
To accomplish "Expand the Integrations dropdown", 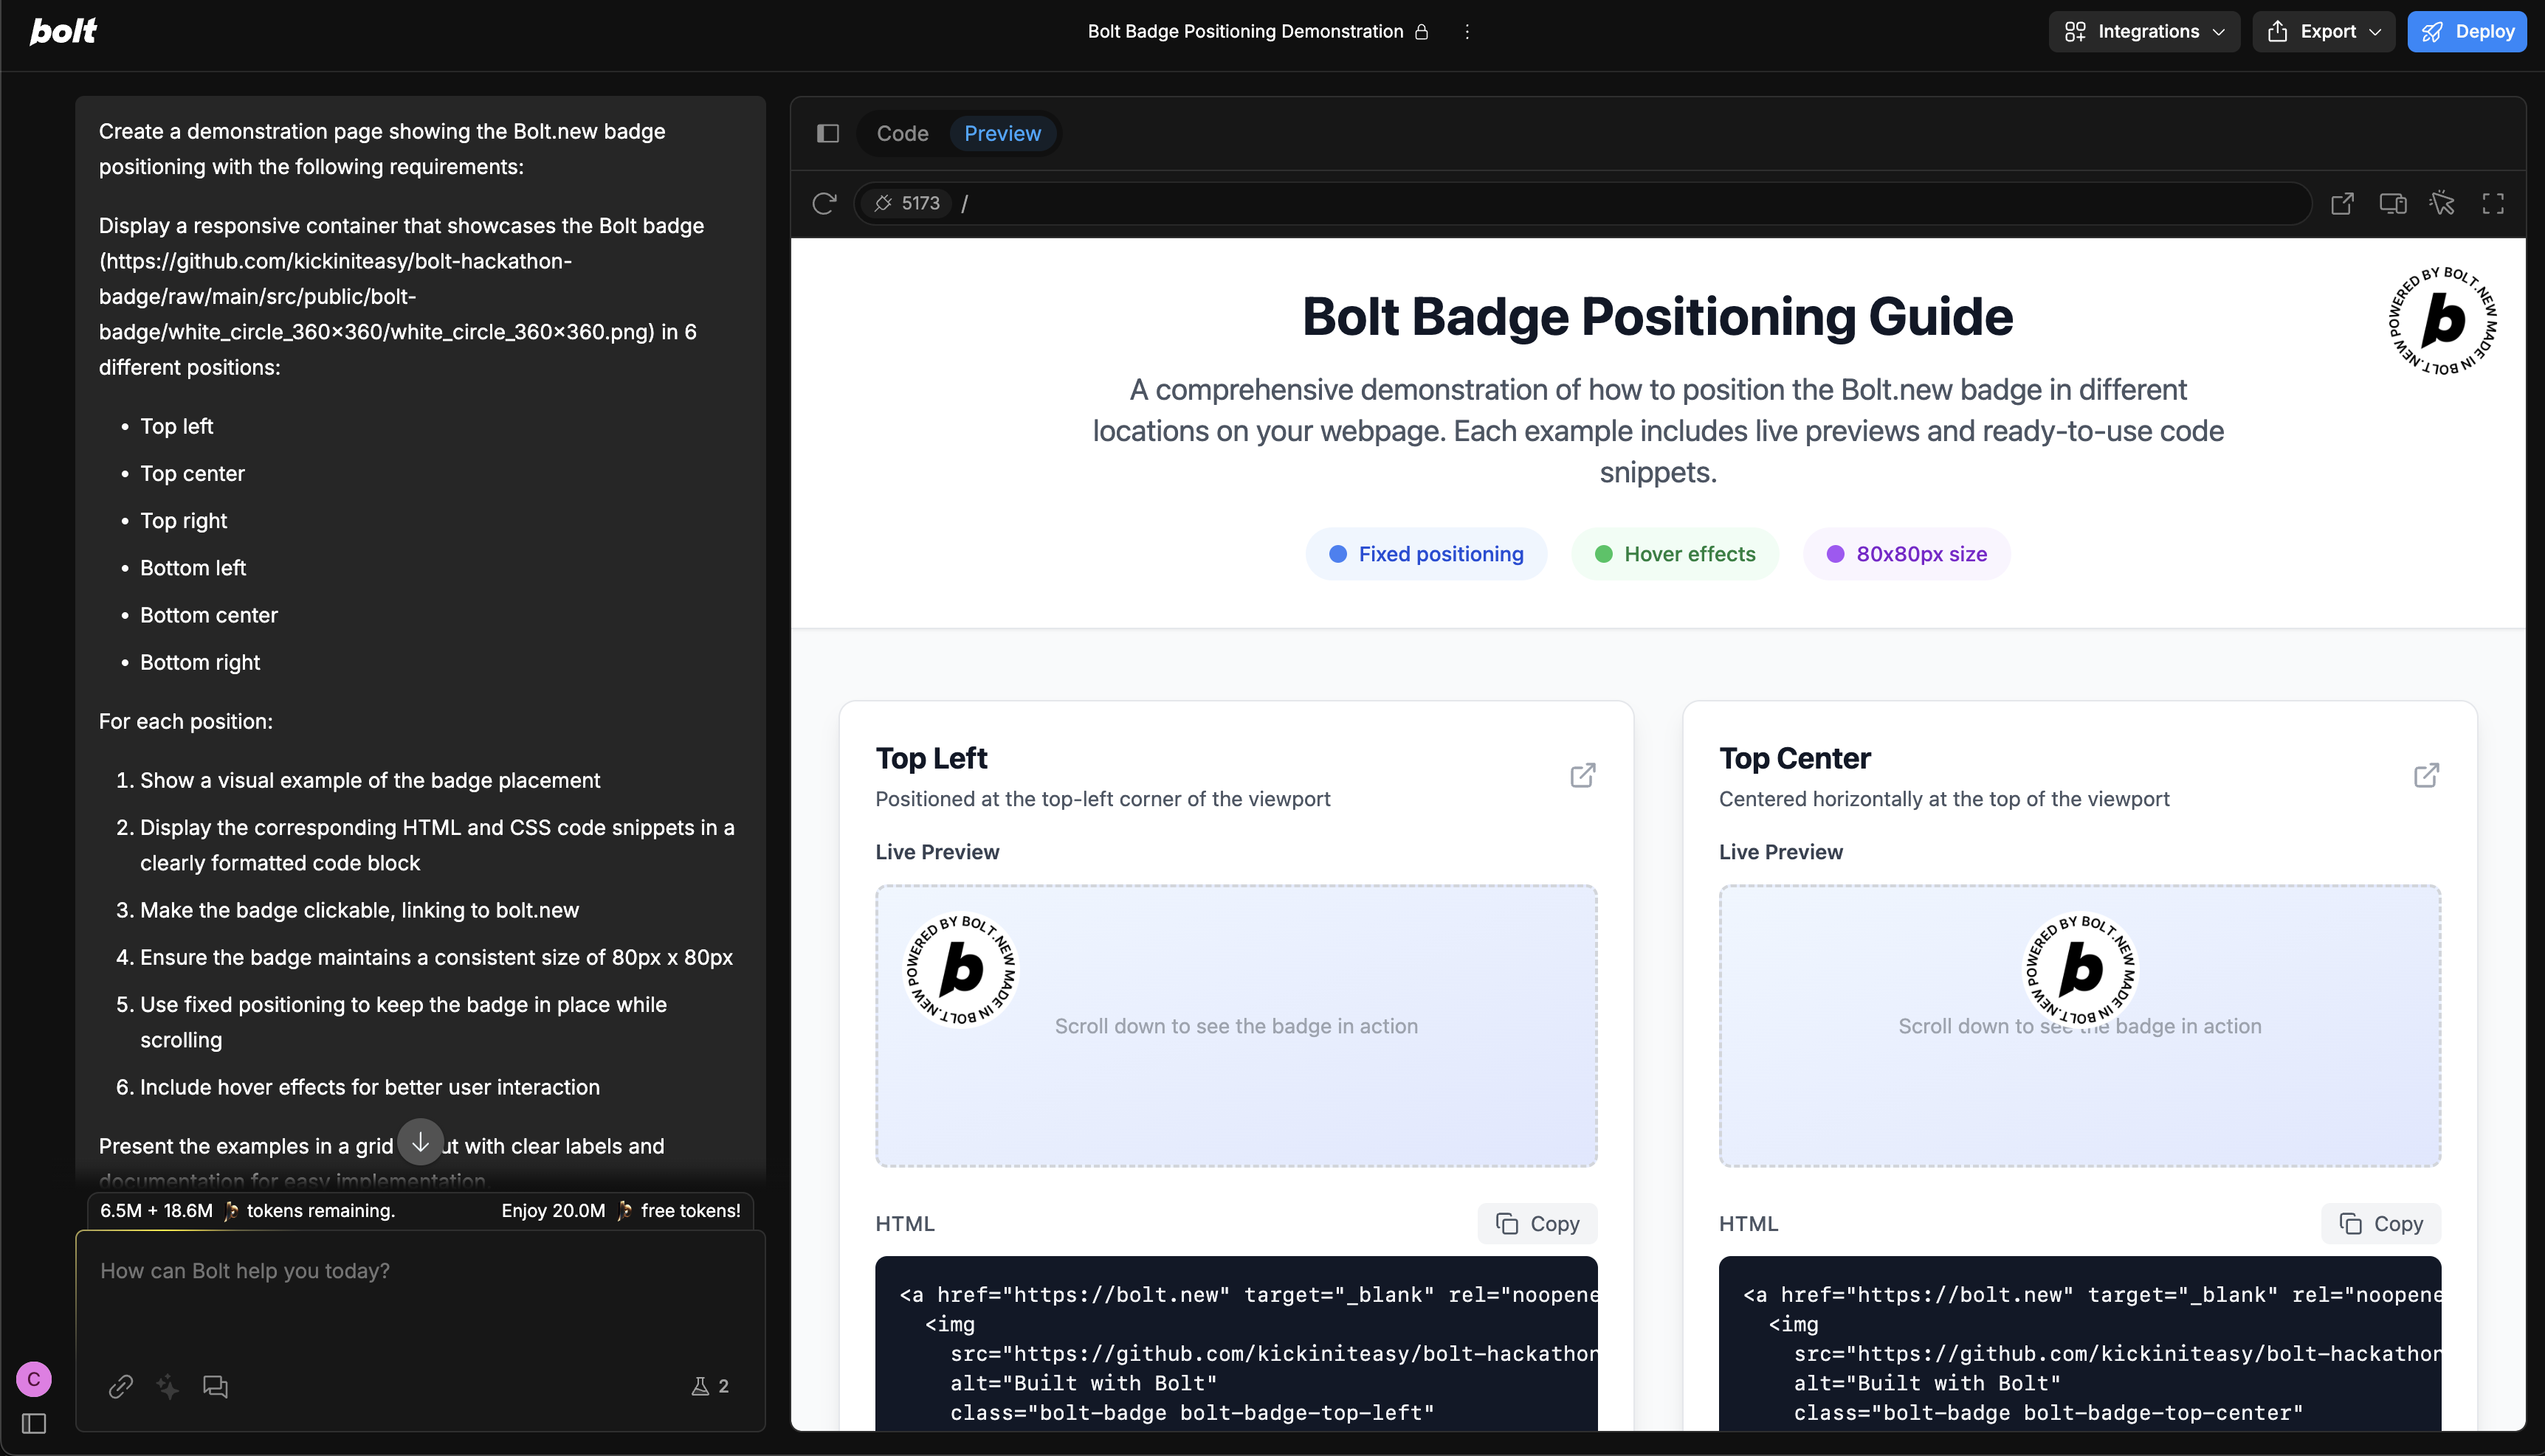I will pyautogui.click(x=2144, y=31).
